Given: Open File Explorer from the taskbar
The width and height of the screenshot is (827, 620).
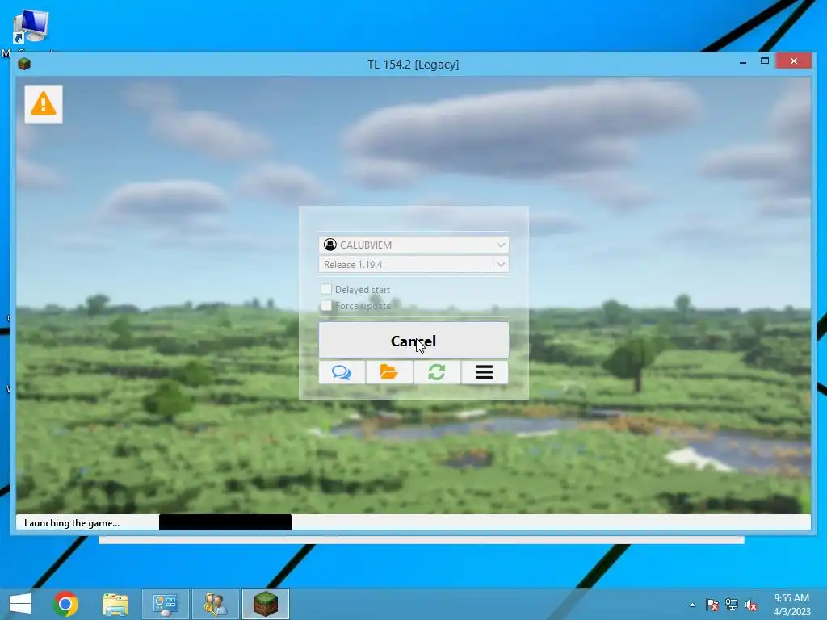Looking at the screenshot, I should (x=115, y=604).
